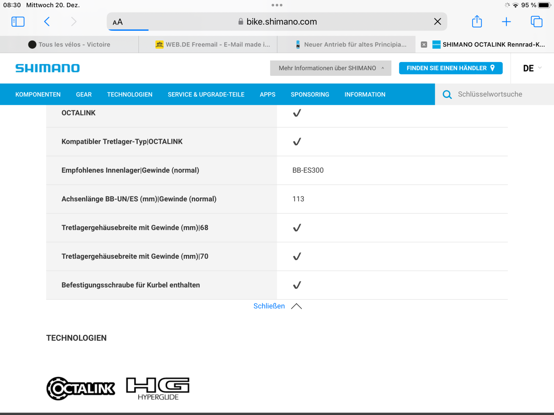Click the 08:30 clock in status bar
Image resolution: width=554 pixels, height=415 pixels.
point(12,5)
